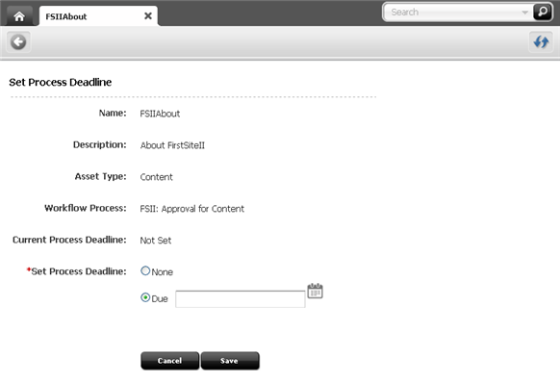
Task: Save the process deadline
Action: (230, 361)
